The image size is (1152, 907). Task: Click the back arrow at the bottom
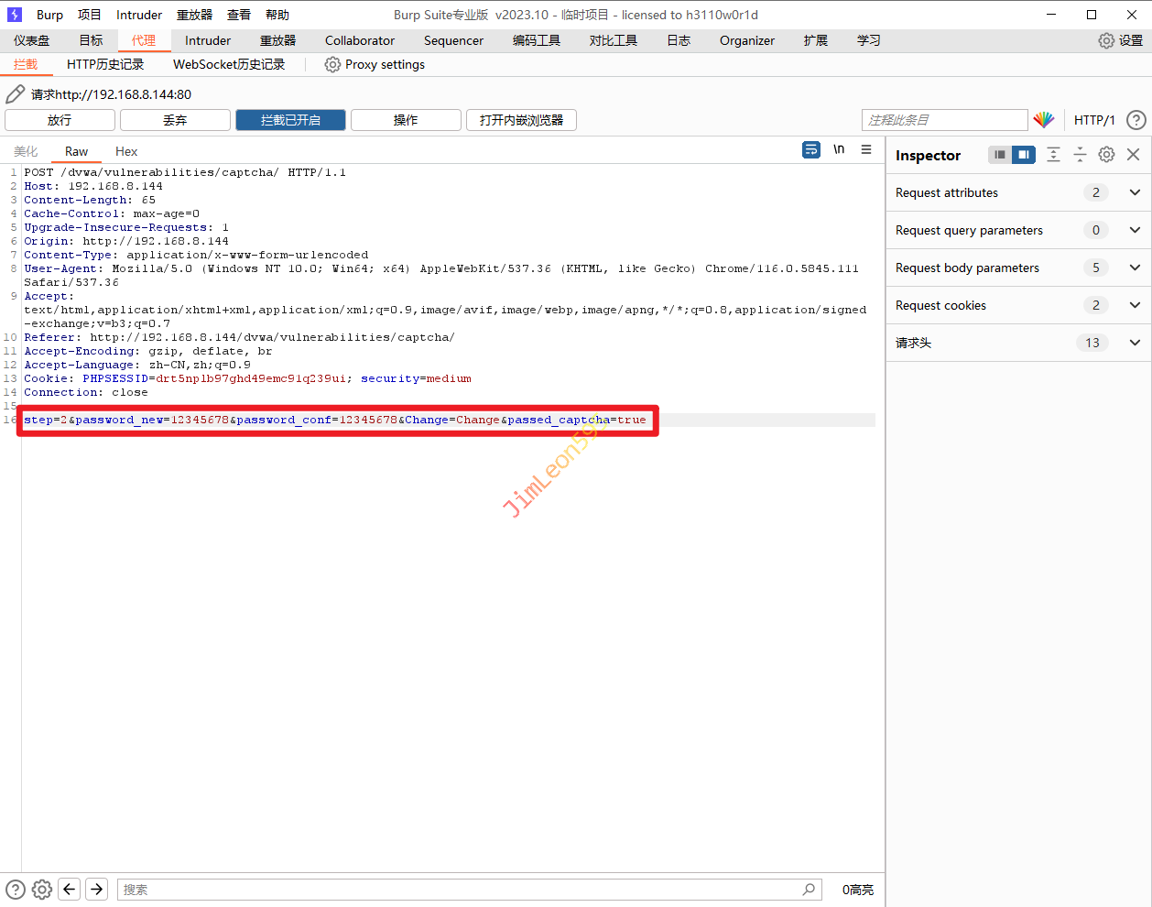coord(69,889)
